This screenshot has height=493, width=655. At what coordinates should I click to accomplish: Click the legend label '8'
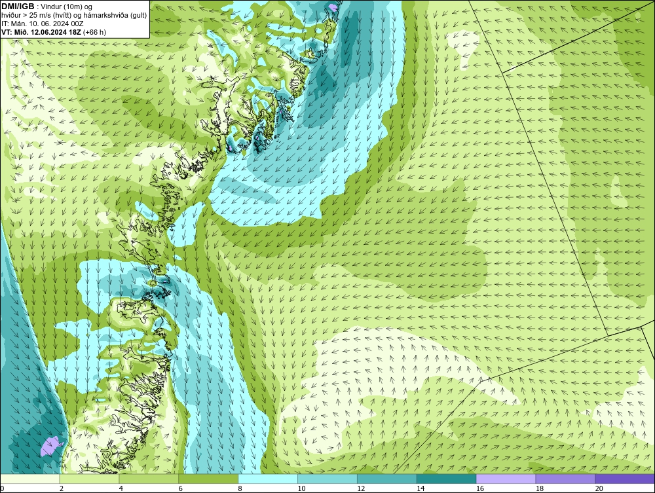[x=240, y=488]
